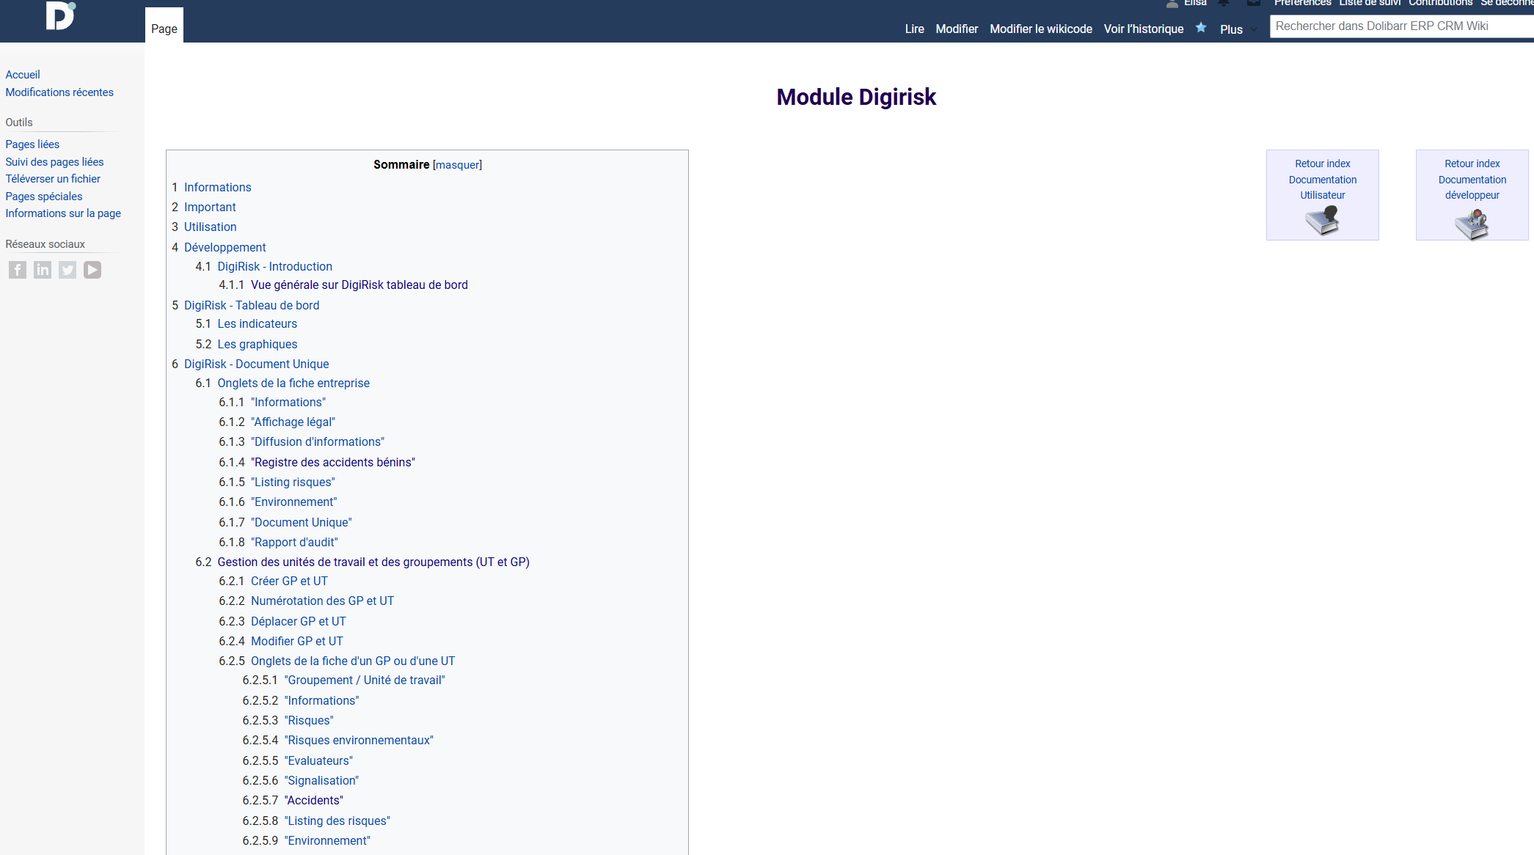1534x855 pixels.
Task: Jump to Onglets de la fiche d'un GP
Action: (x=353, y=661)
